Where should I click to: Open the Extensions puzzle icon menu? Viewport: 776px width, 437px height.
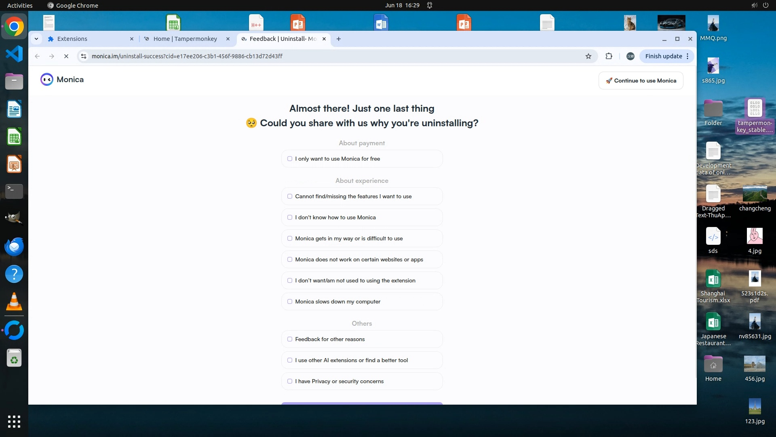click(609, 56)
